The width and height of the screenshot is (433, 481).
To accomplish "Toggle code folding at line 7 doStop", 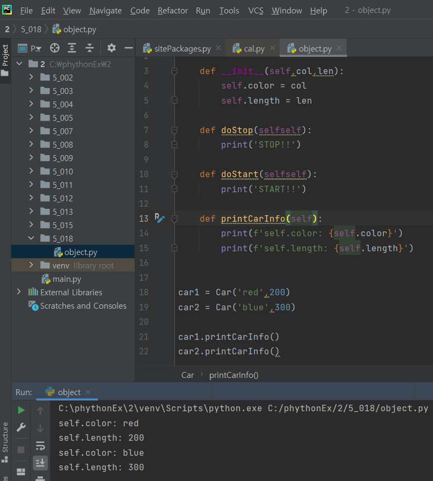I will pos(174,130).
